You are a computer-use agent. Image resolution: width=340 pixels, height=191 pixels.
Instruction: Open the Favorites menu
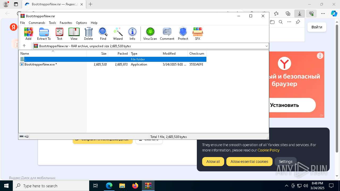(66, 23)
